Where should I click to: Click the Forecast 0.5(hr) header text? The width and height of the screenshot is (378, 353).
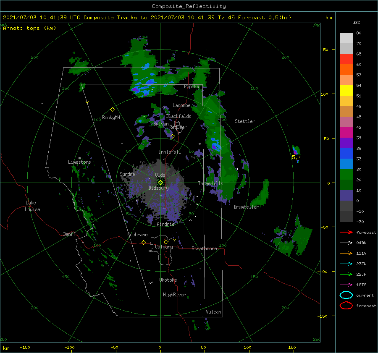point(265,18)
